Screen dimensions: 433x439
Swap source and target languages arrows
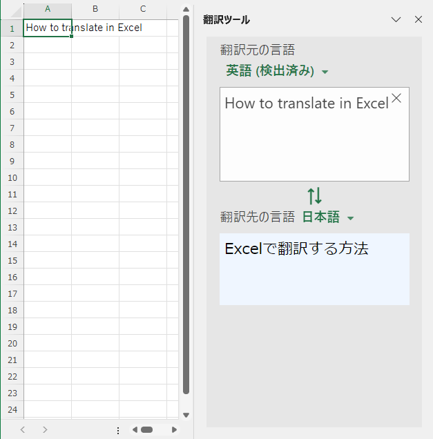click(314, 196)
